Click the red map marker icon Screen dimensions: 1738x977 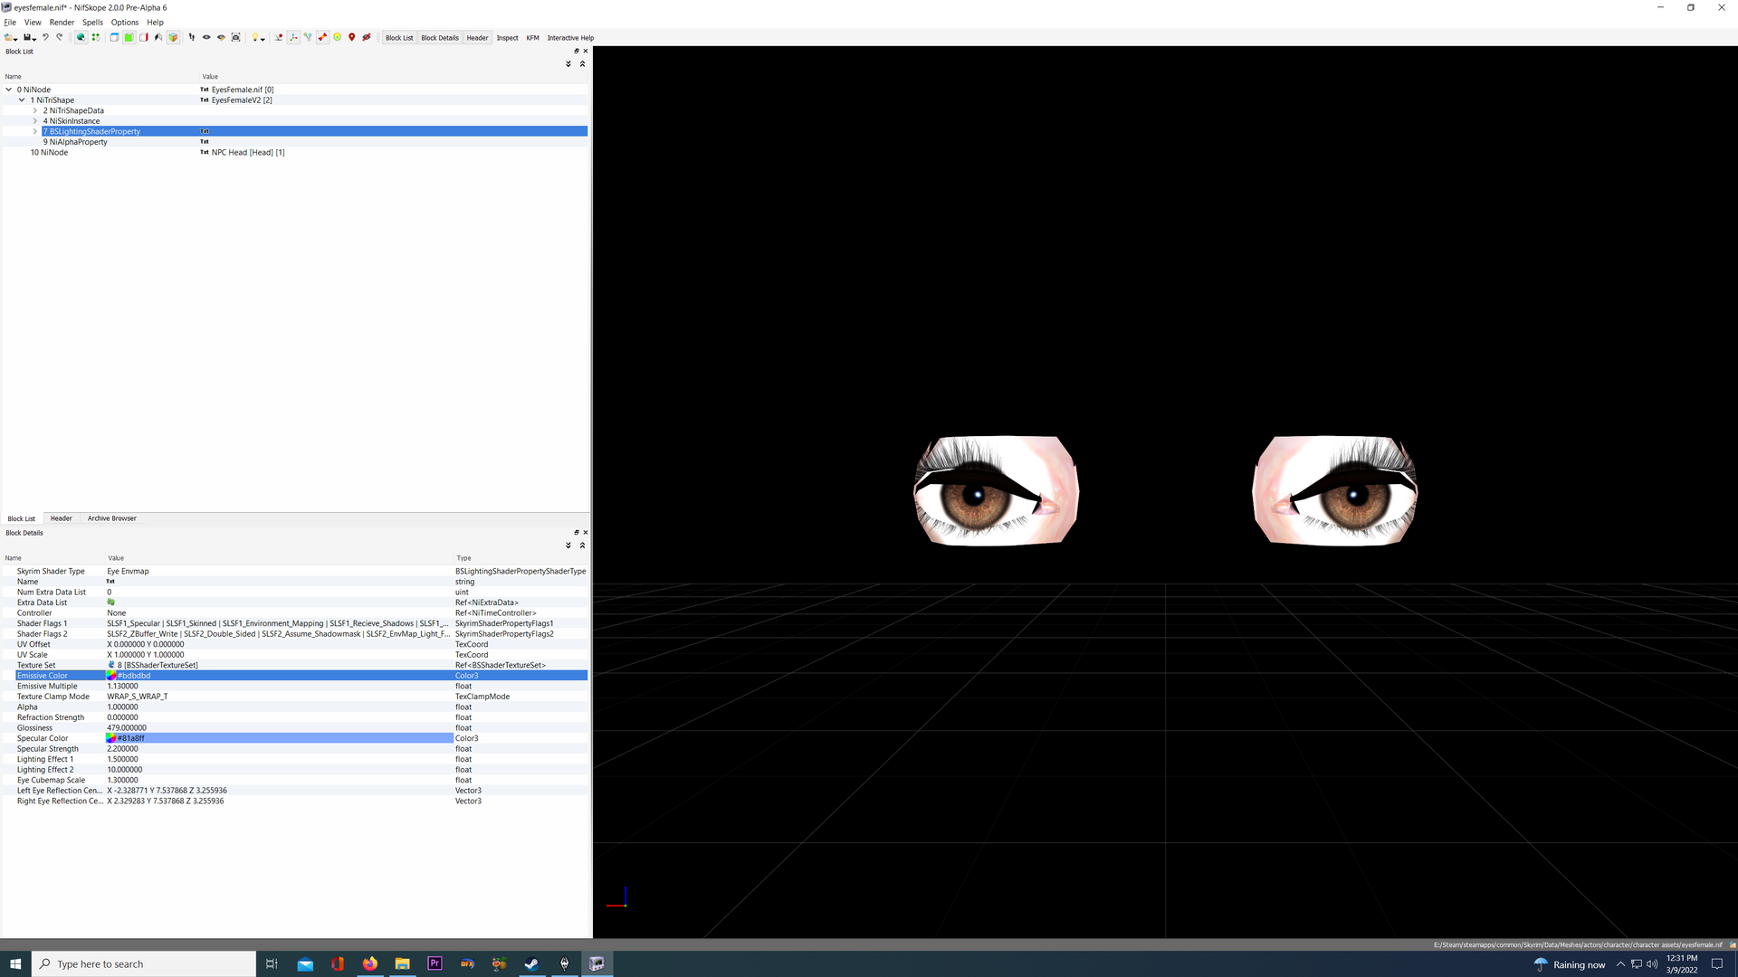pos(351,37)
